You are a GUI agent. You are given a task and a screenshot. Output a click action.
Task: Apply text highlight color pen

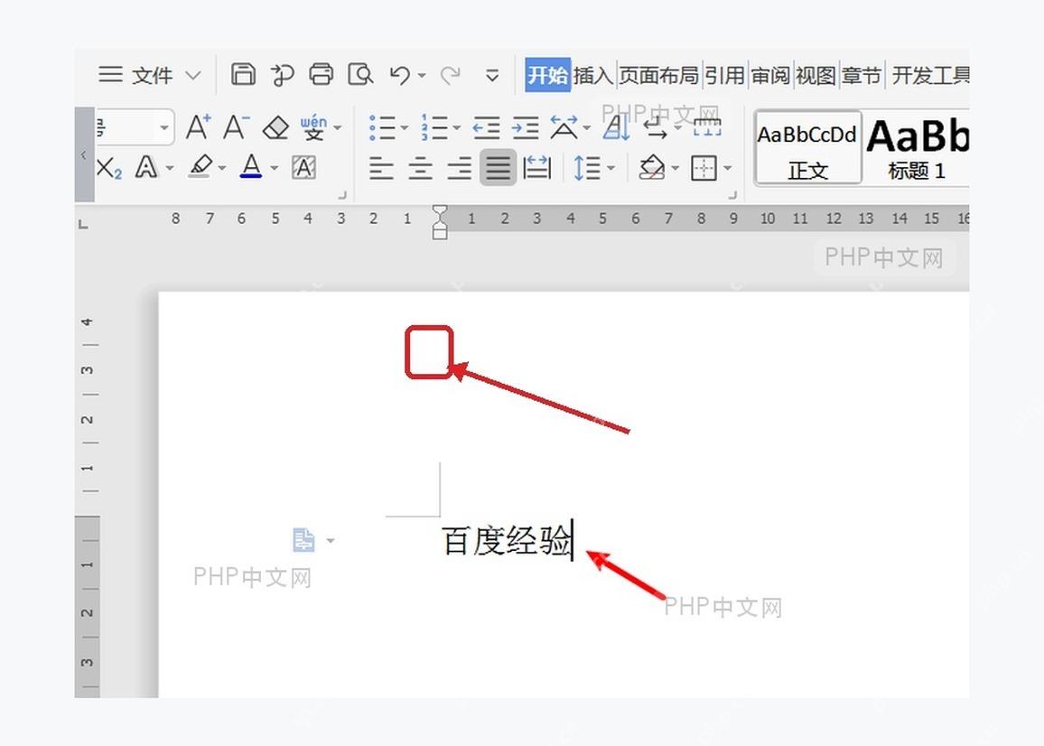pos(200,166)
